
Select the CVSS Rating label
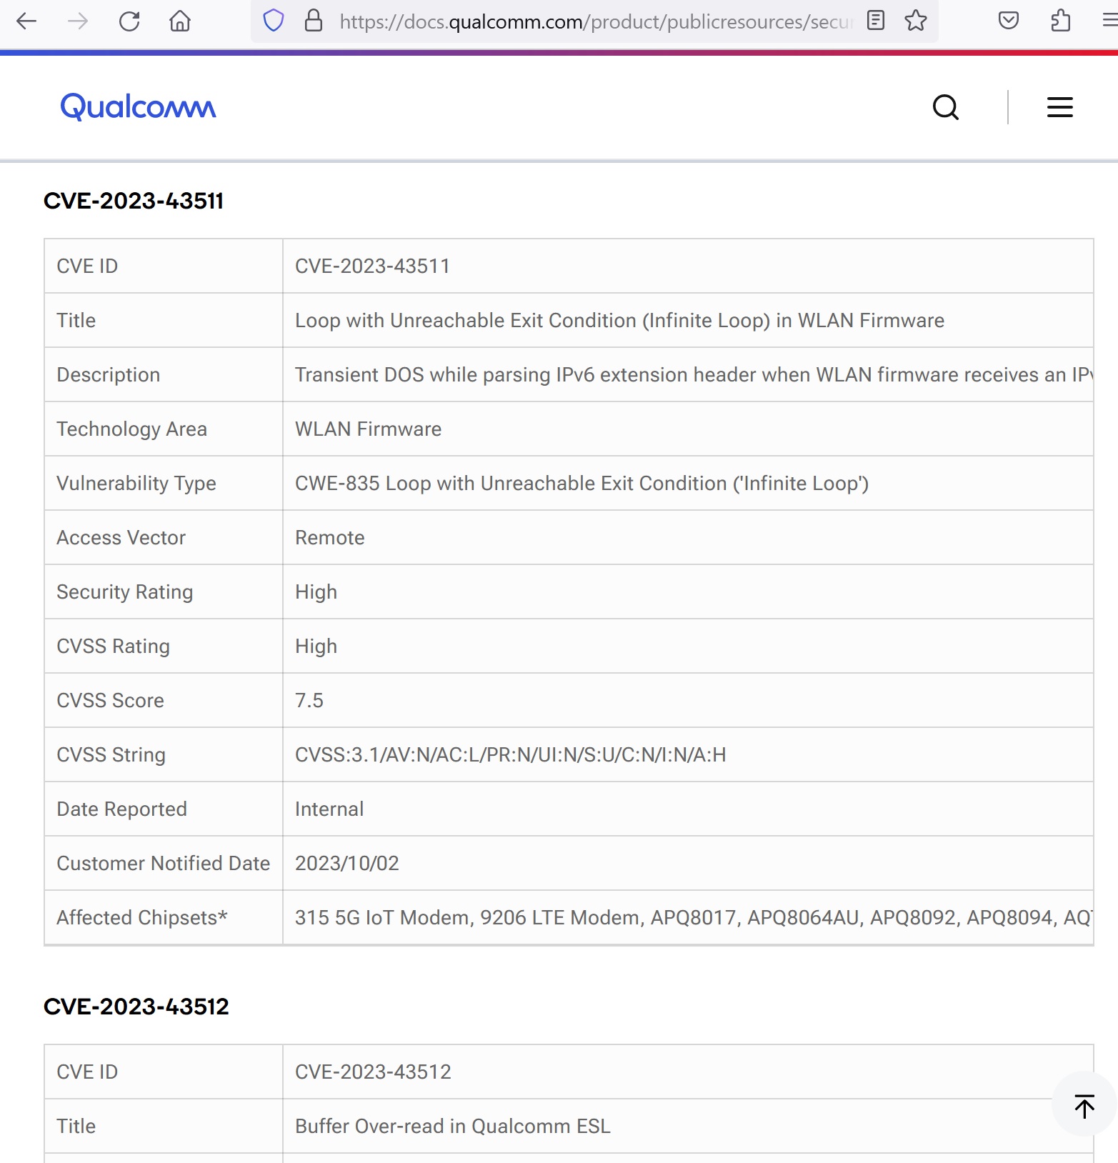point(113,646)
